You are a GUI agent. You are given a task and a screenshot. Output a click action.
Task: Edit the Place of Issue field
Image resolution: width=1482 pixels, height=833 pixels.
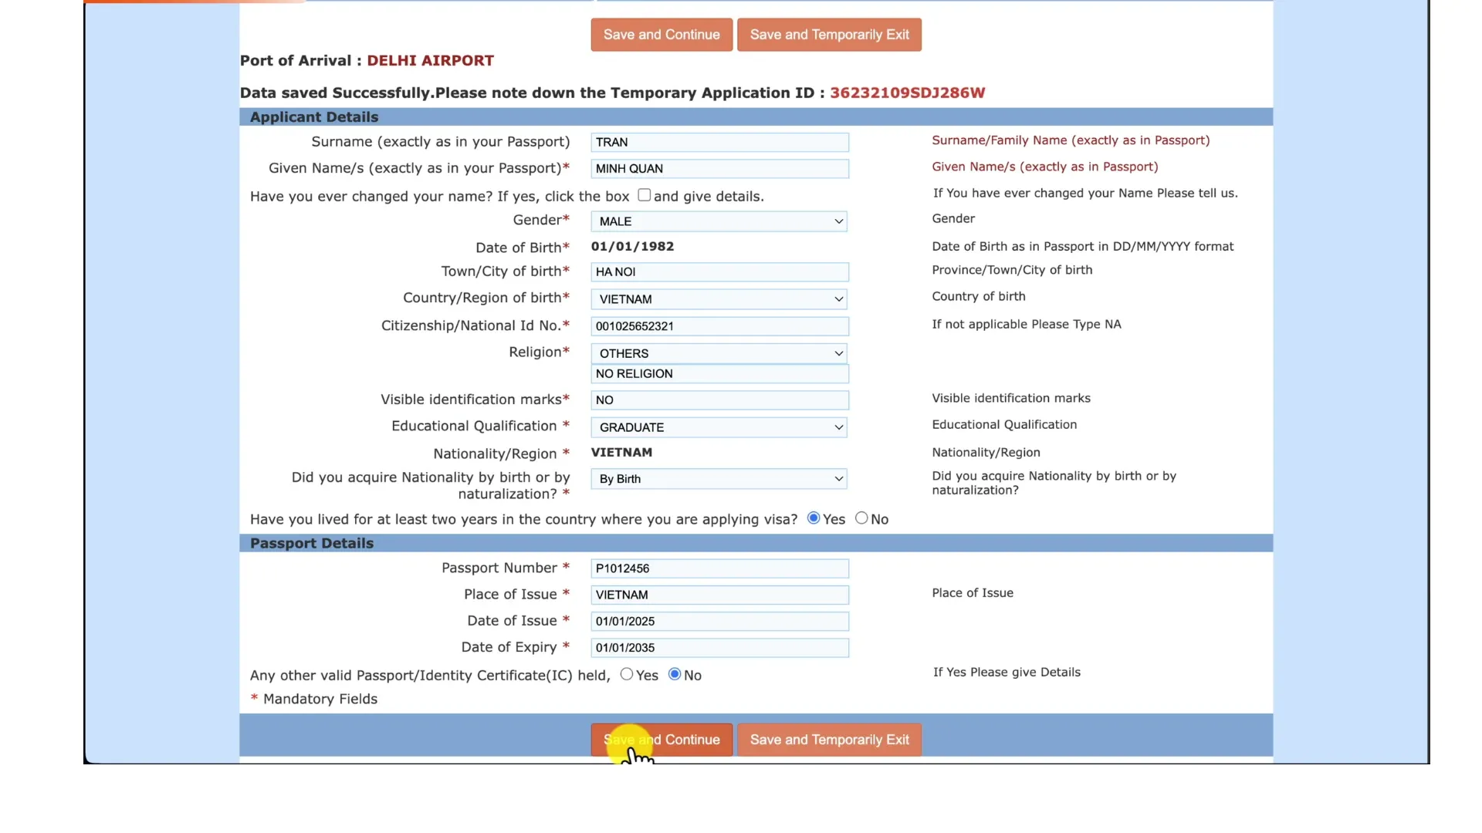tap(719, 595)
